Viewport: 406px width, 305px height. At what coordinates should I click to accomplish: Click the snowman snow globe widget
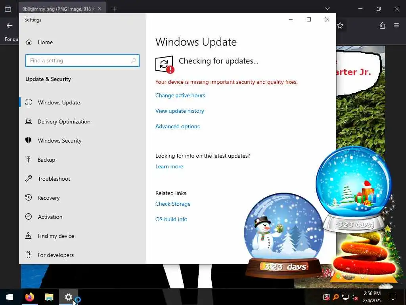pos(284,236)
